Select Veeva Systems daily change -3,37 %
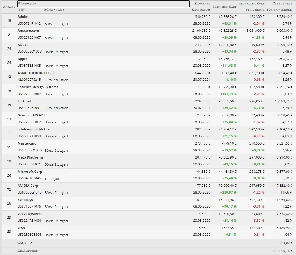 coord(258,221)
